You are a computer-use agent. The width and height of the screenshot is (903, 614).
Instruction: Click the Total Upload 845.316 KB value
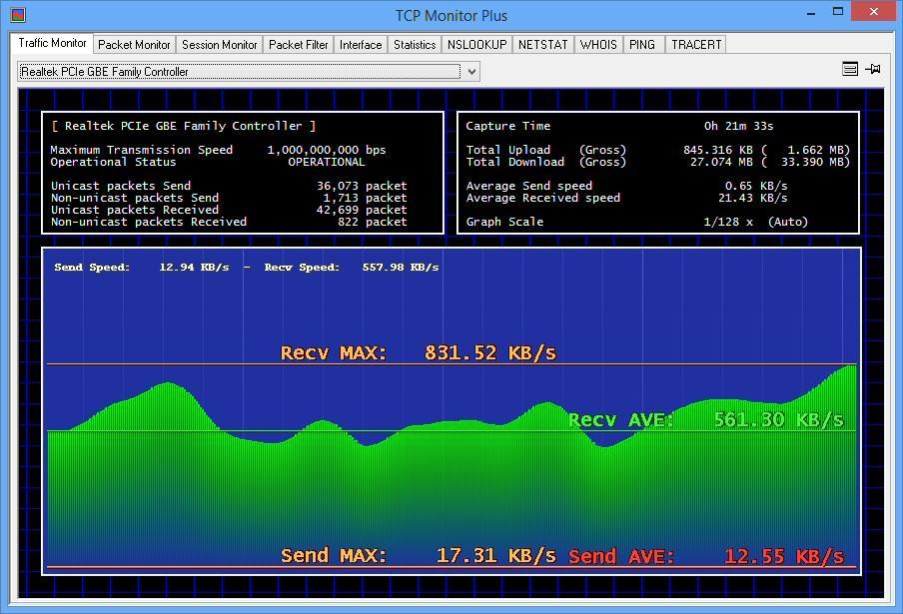point(717,150)
